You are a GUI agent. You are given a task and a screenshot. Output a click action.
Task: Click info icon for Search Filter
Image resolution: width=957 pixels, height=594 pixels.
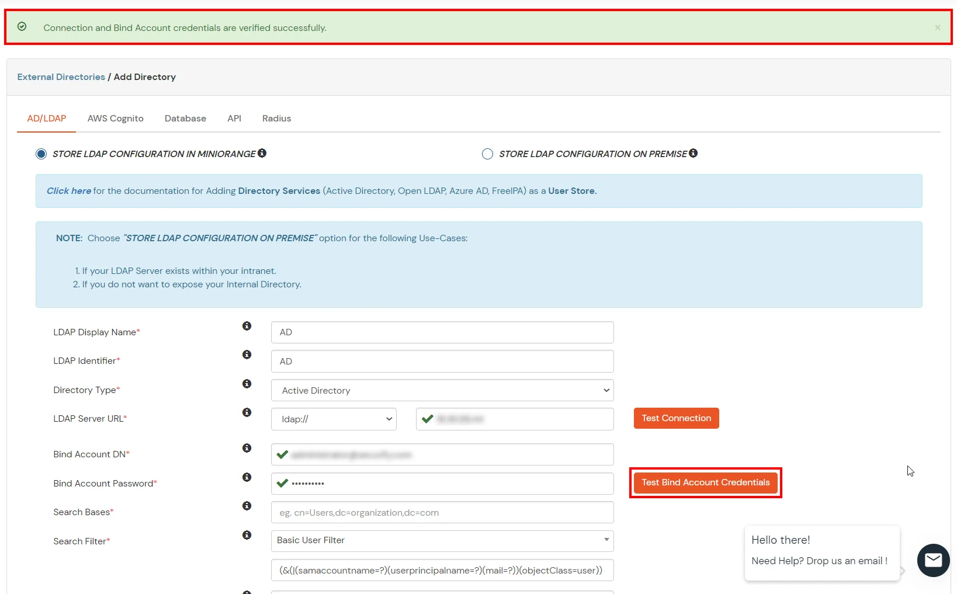pos(247,535)
